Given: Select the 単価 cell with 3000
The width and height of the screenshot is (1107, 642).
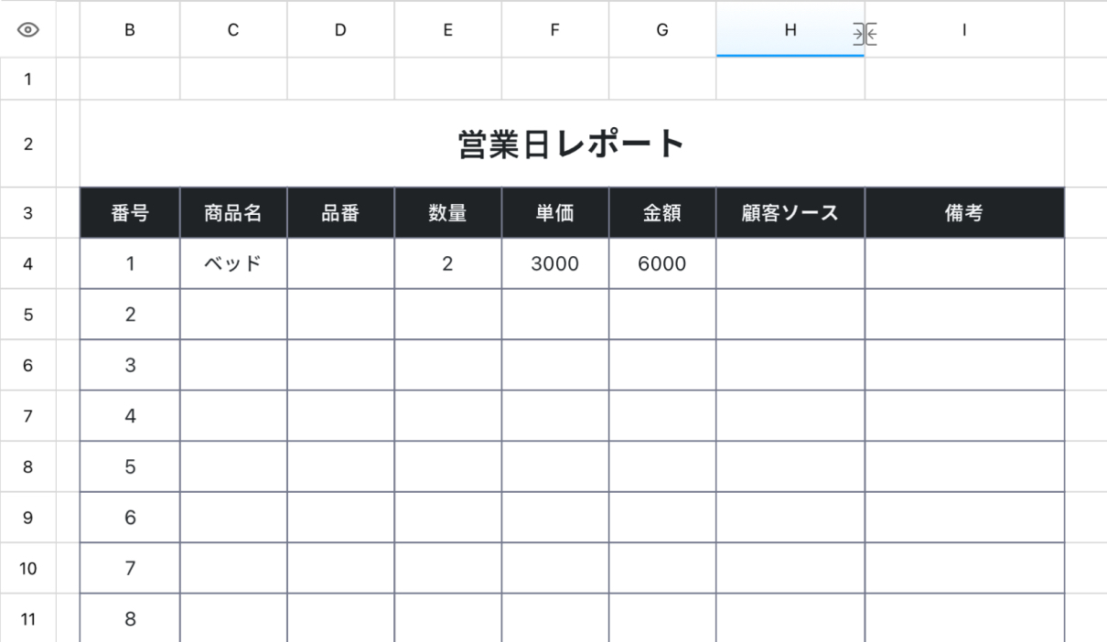Looking at the screenshot, I should [554, 264].
